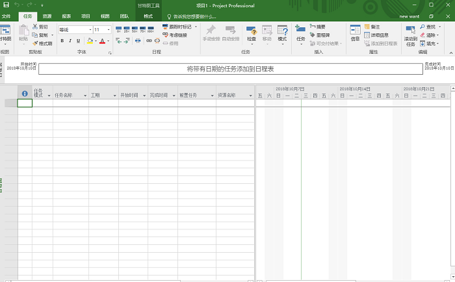Viewport: 455px width, 282px height.
Task: Click the 摘要 (Summary) button
Action: (317, 27)
